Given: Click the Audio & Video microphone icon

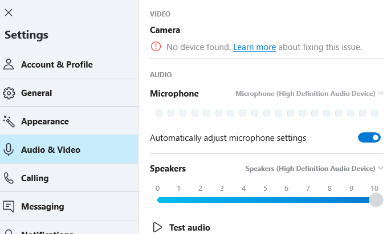Looking at the screenshot, I should tap(9, 150).
